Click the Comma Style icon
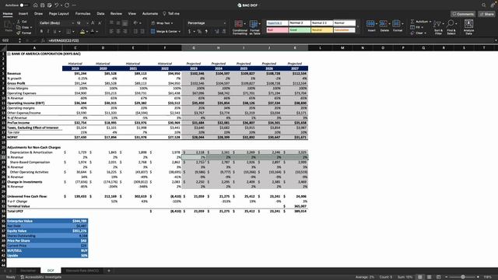Image resolution: width=498 pixels, height=280 pixels. pos(206,31)
